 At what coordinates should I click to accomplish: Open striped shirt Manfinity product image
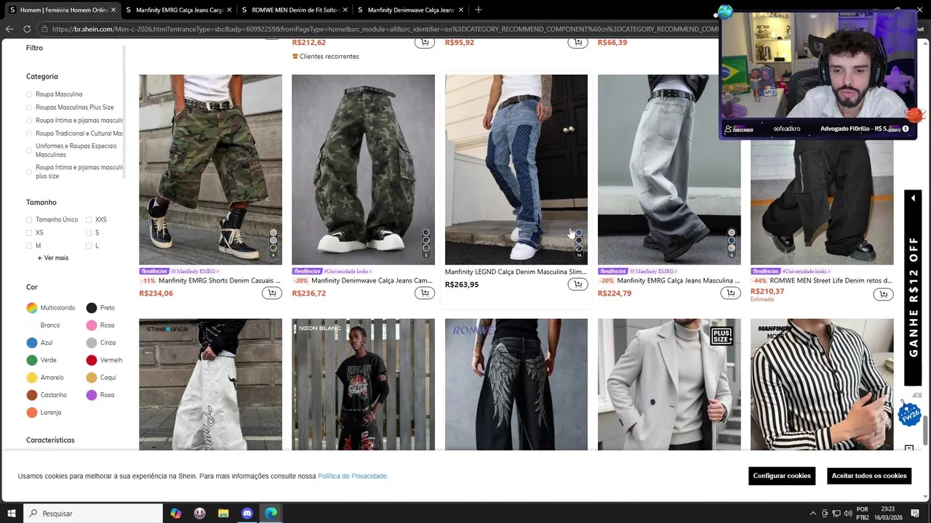[822, 384]
